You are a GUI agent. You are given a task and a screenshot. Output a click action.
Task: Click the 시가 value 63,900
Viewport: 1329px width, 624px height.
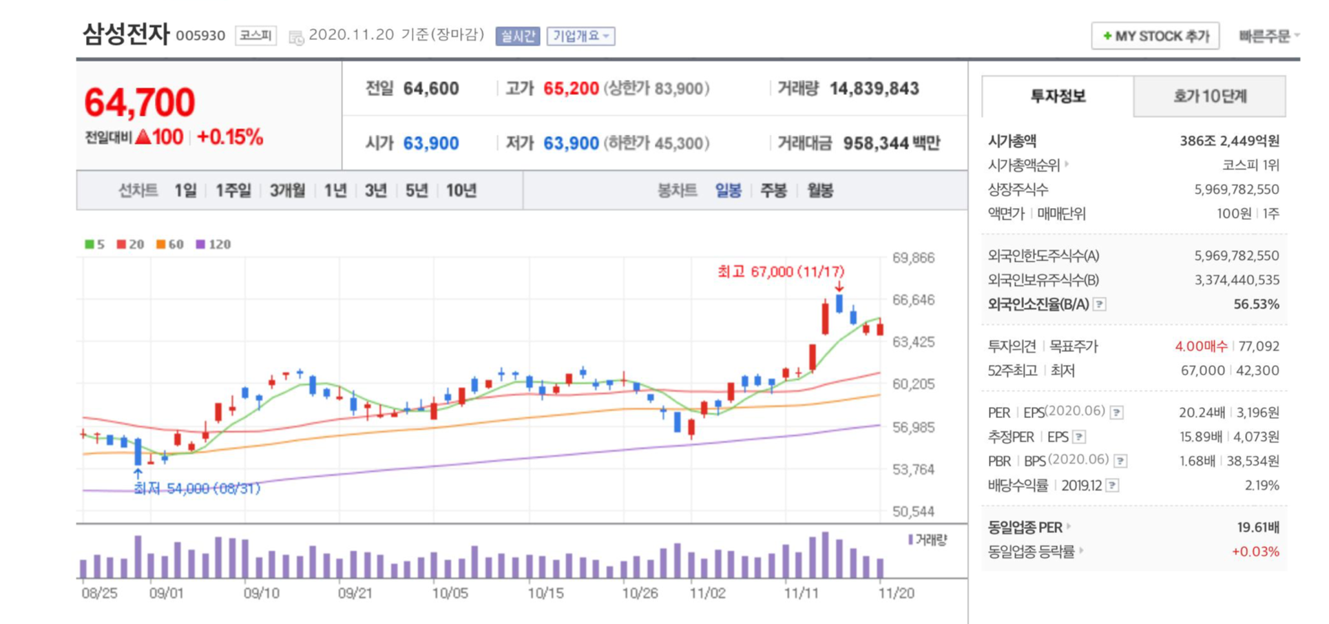[431, 143]
